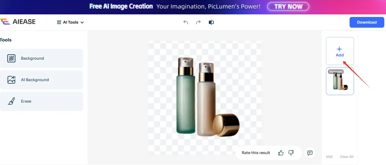Click the AI Tools chevron arrow

(82, 22)
